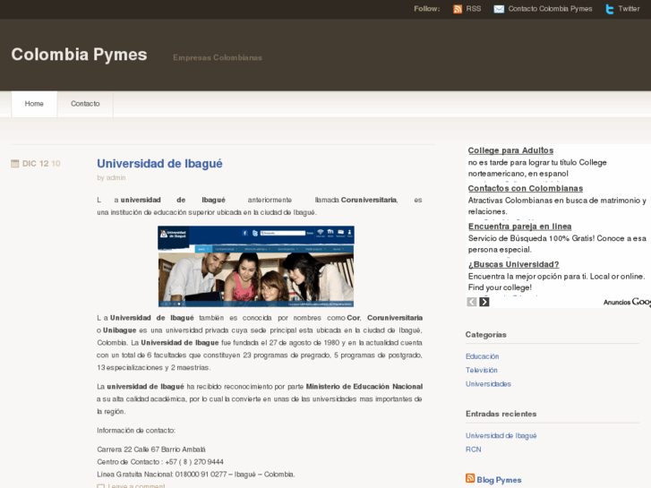Open the Universidad de Ibagué post title

pyautogui.click(x=160, y=164)
